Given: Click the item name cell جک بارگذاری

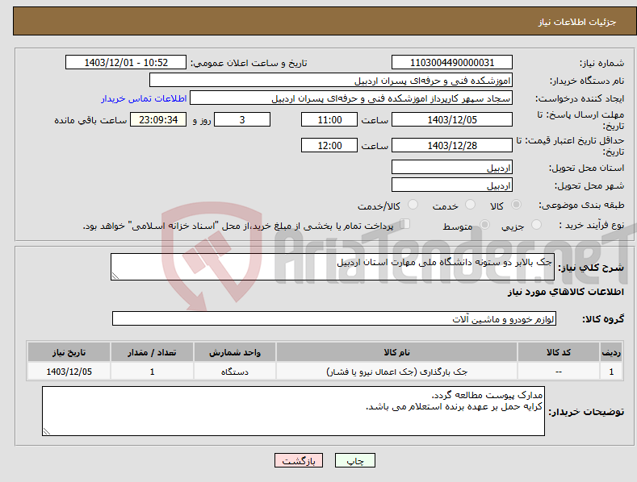Looking at the screenshot, I should tap(396, 372).
